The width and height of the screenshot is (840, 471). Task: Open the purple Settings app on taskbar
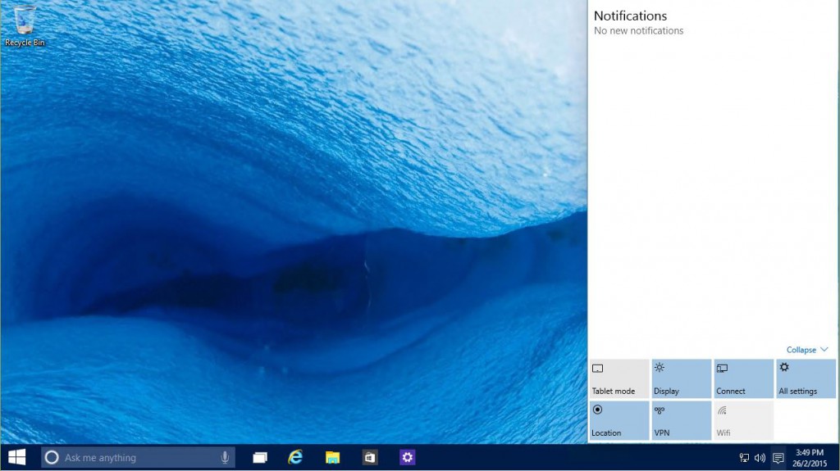pos(408,457)
